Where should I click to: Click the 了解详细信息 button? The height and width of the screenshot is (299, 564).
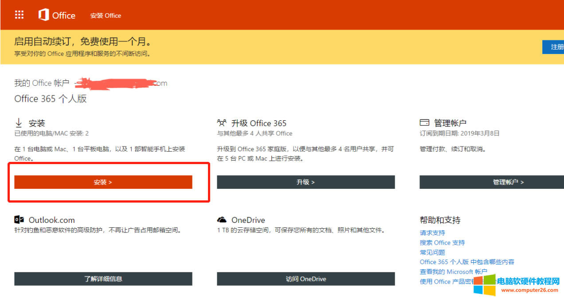(103, 279)
